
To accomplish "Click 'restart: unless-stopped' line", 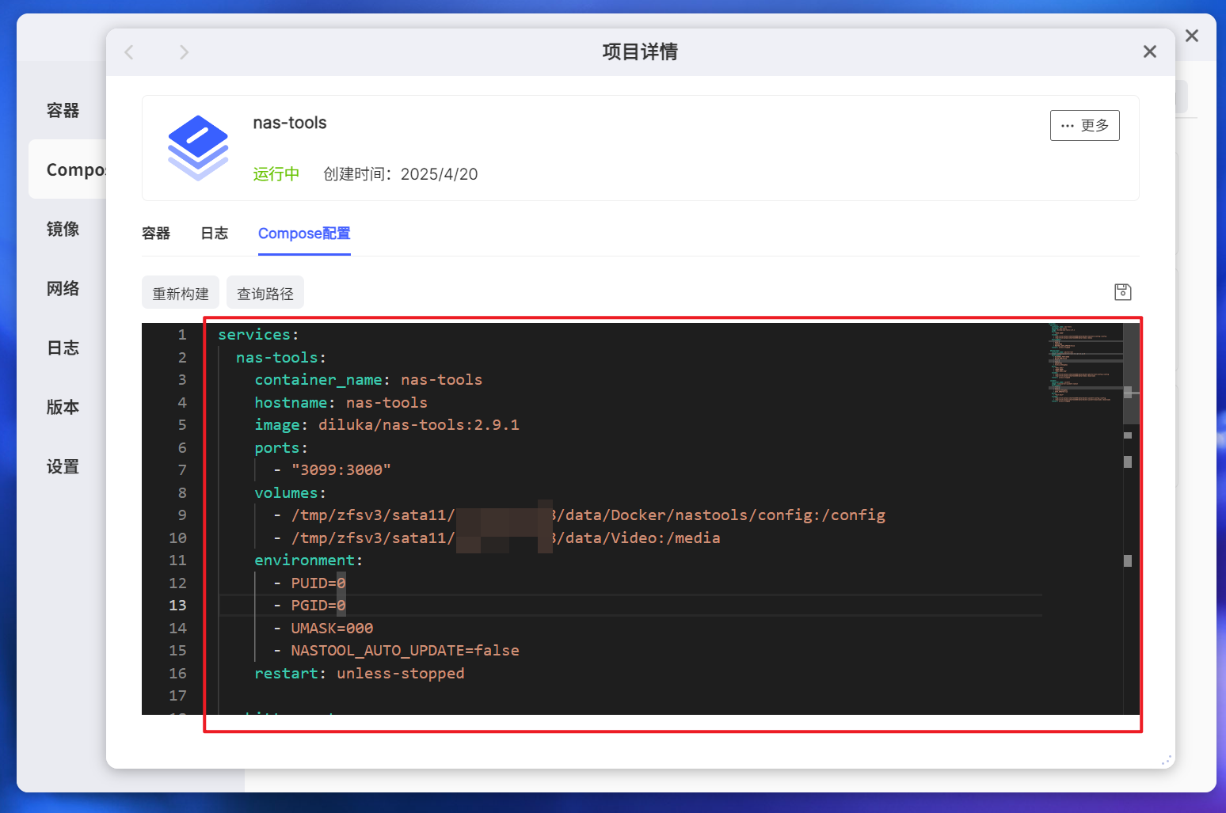I will coord(360,673).
